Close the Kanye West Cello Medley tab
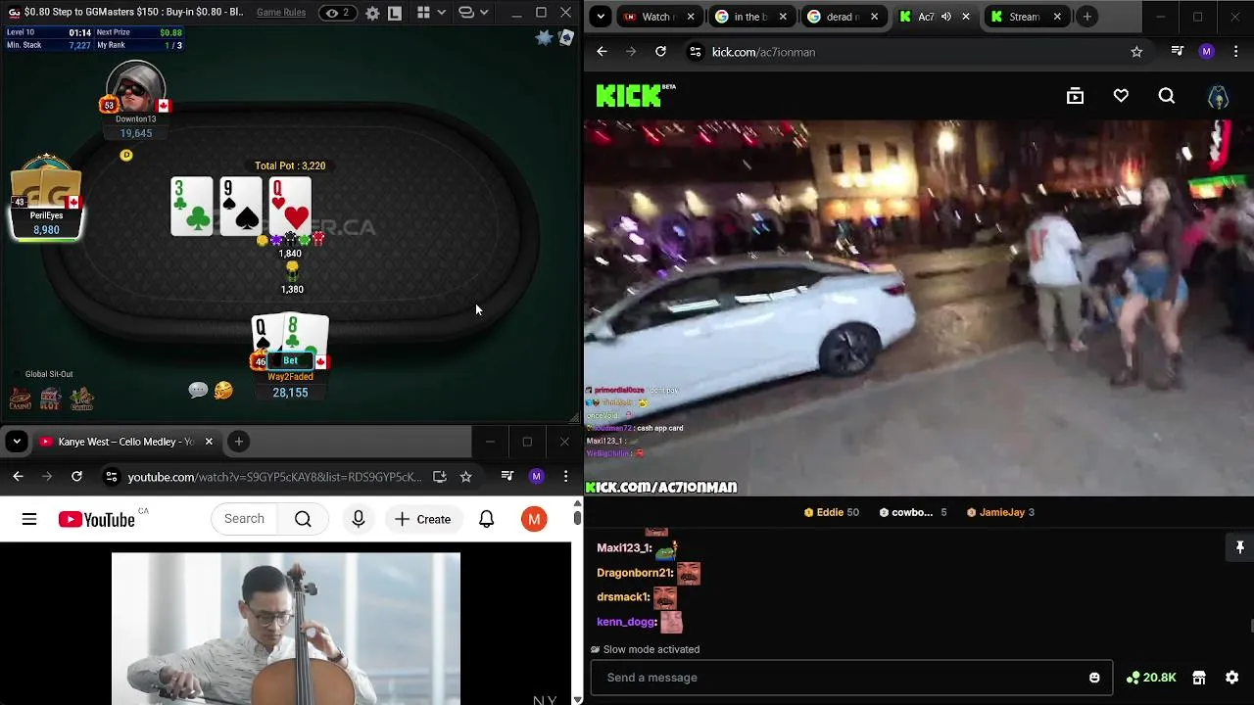 [209, 442]
